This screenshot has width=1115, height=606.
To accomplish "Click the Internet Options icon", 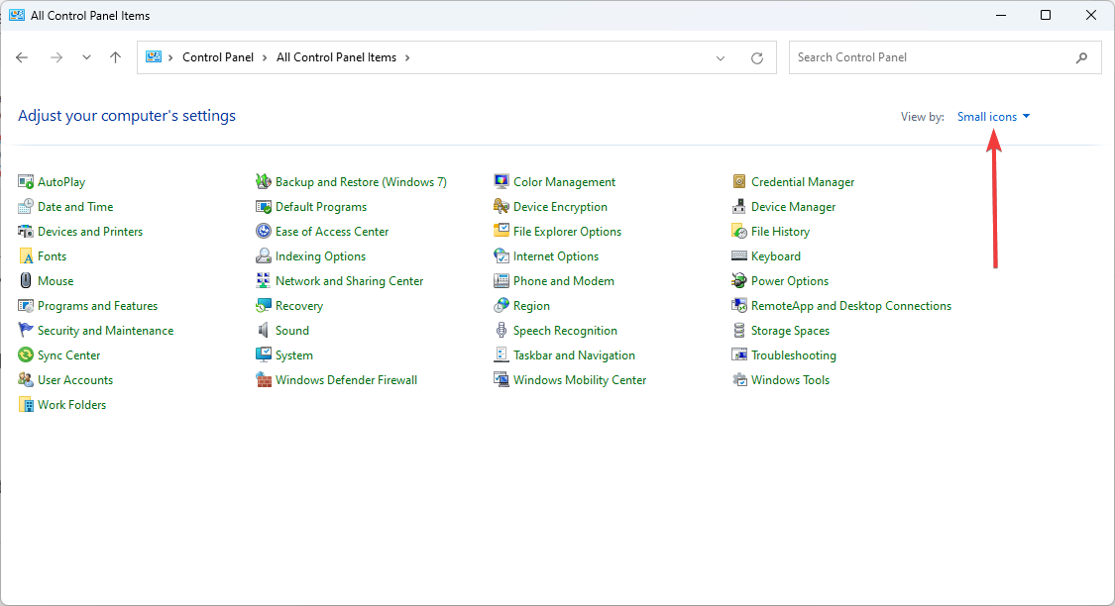I will point(502,256).
